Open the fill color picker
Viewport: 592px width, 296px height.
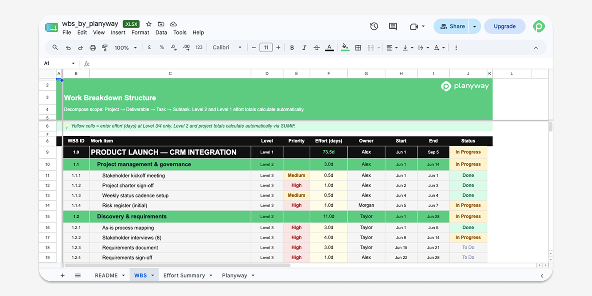pyautogui.click(x=345, y=48)
